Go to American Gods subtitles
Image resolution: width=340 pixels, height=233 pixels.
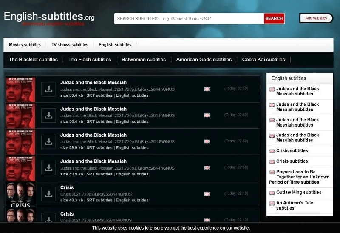tap(204, 60)
